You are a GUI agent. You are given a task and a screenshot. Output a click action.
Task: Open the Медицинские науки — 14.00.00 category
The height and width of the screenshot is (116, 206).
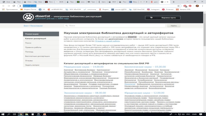82,67
